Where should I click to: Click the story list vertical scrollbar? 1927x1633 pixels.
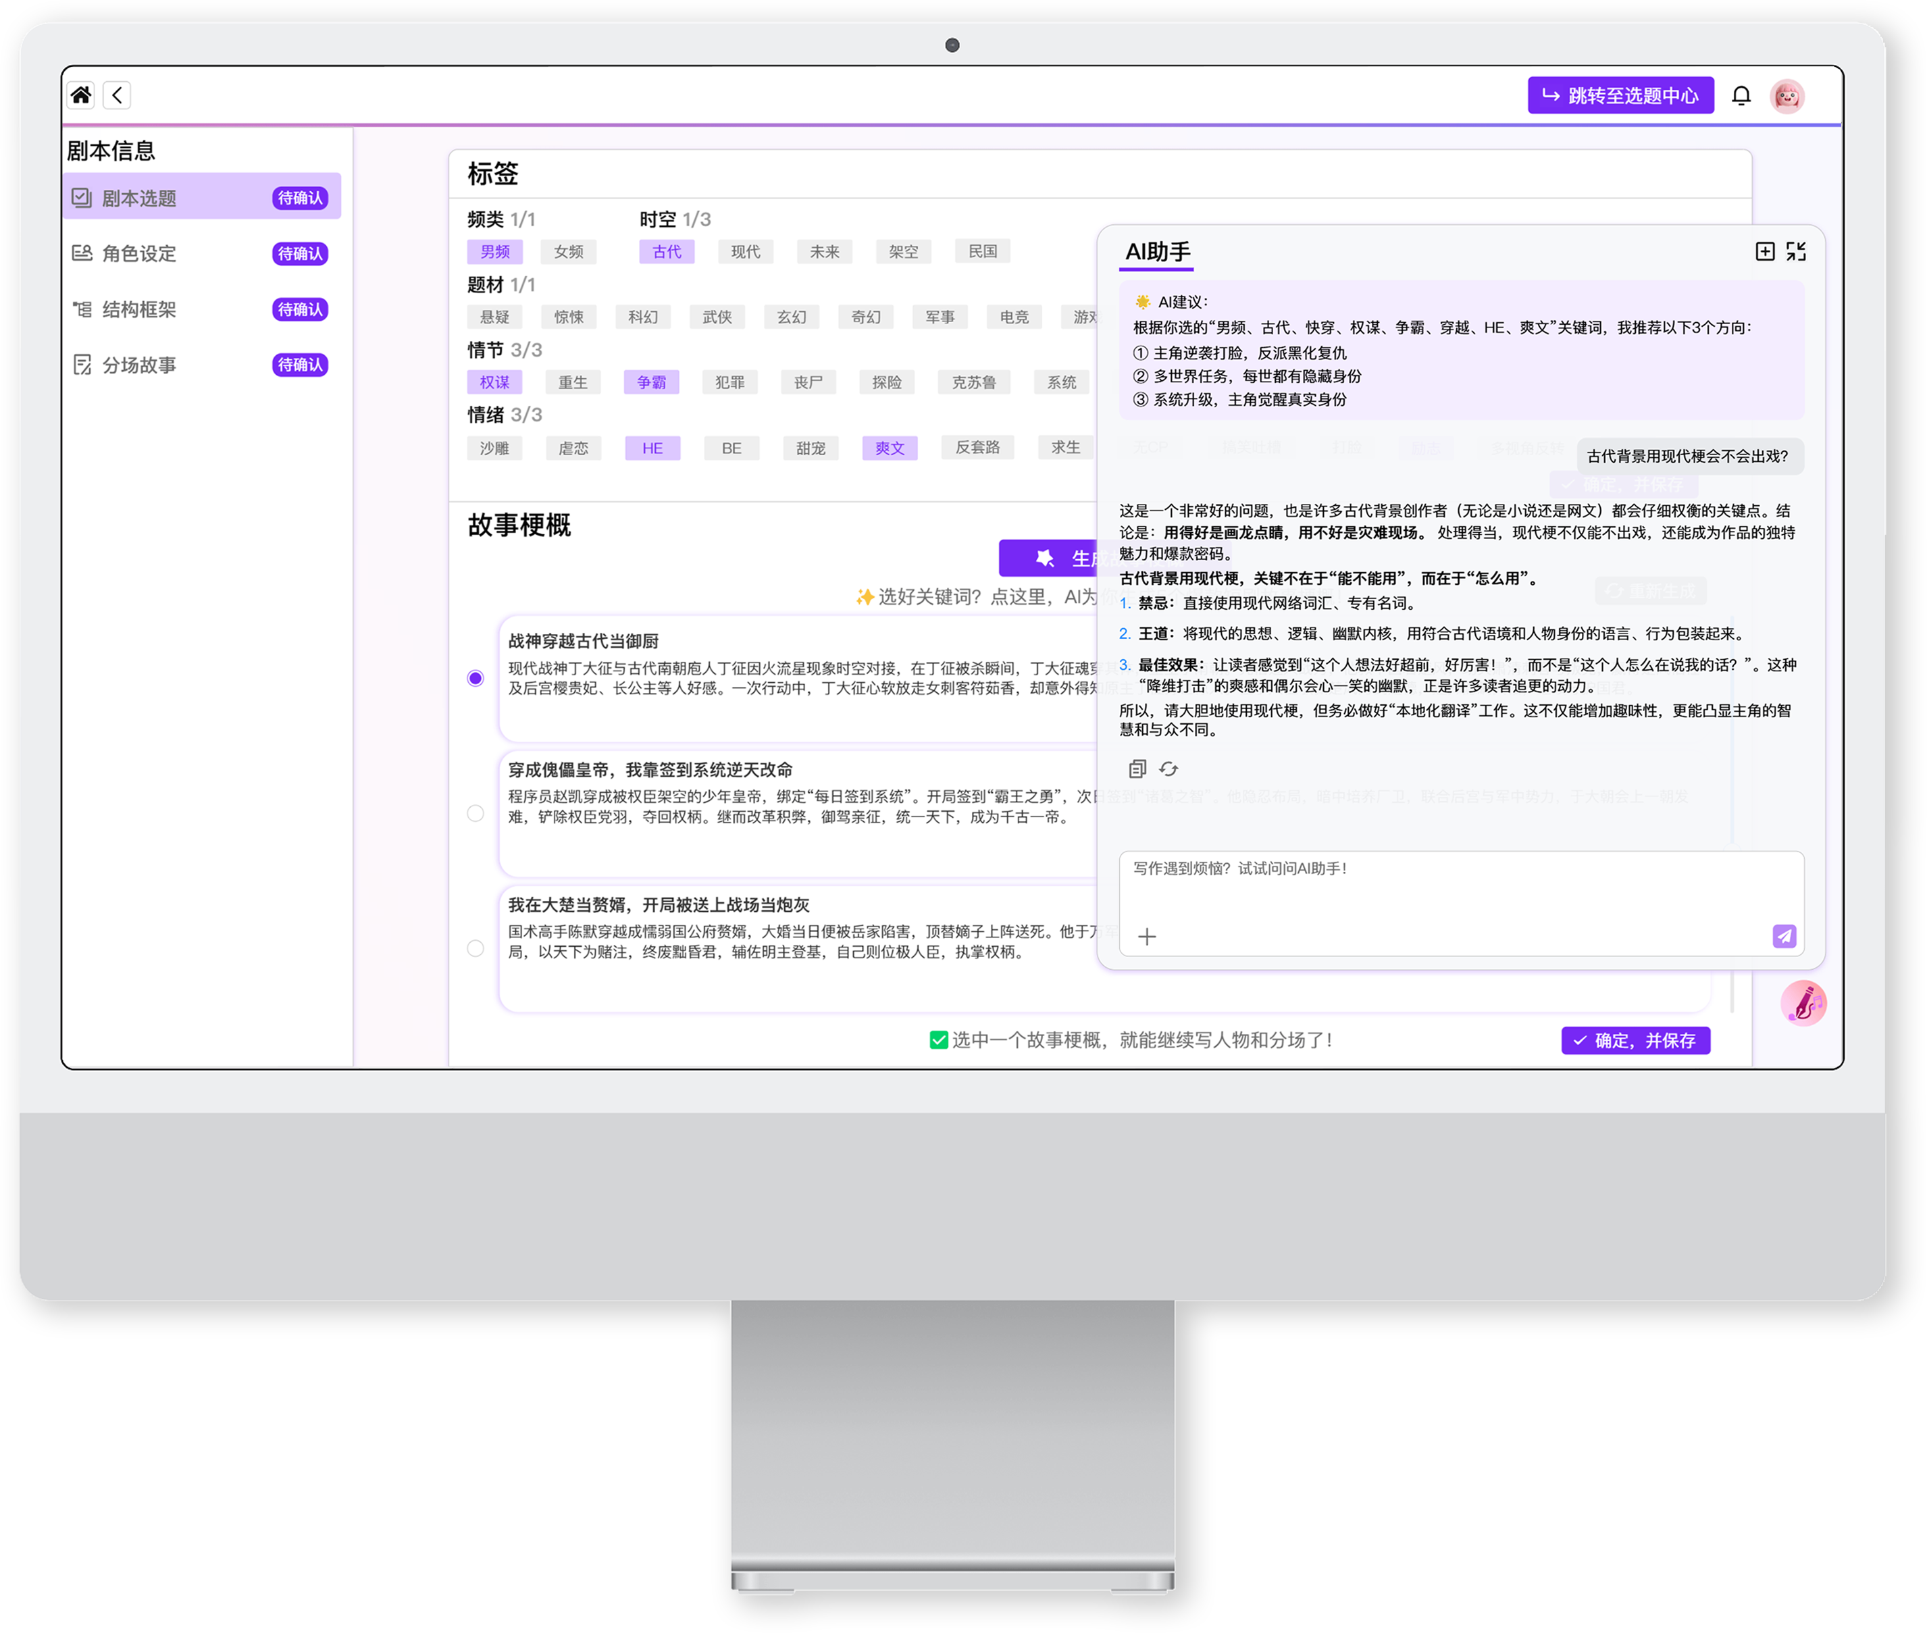[x=1732, y=814]
